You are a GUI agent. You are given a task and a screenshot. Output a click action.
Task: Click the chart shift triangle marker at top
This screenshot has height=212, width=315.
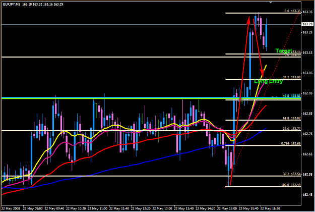271,2
